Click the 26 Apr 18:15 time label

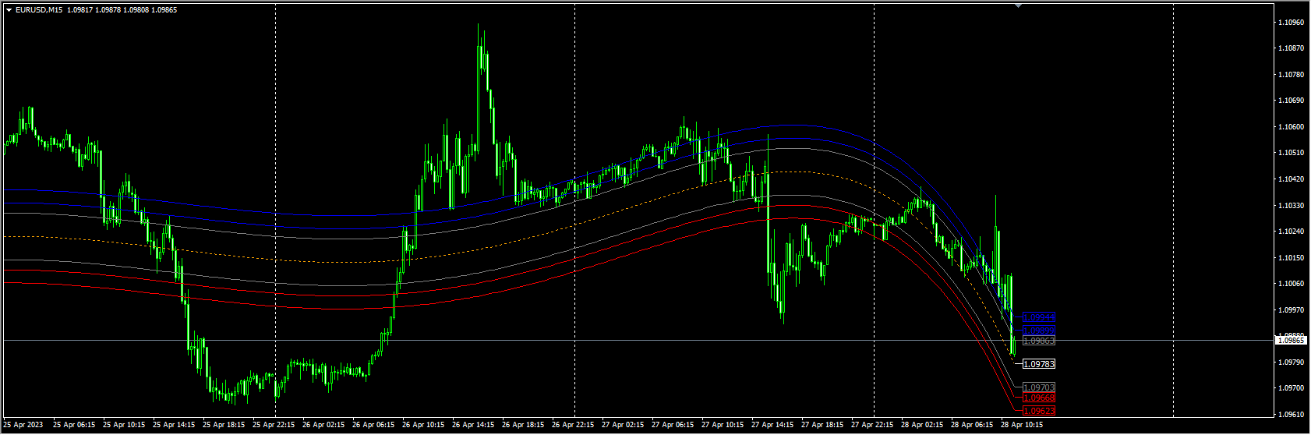523,425
